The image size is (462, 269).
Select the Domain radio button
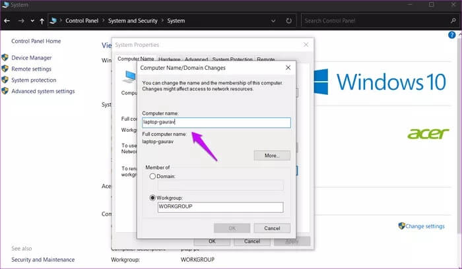[x=152, y=176]
